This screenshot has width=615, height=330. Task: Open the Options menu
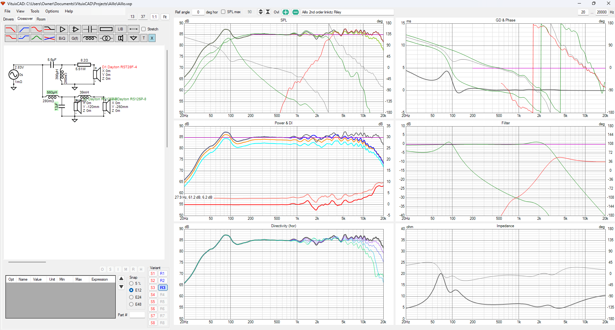[52, 11]
